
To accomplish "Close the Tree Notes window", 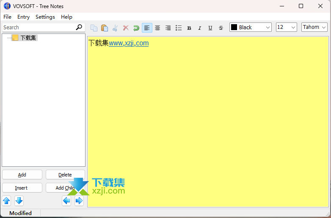I will [x=320, y=6].
